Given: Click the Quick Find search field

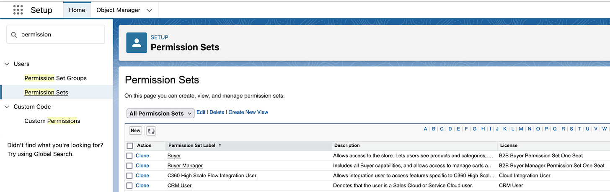Looking at the screenshot, I should pyautogui.click(x=56, y=34).
